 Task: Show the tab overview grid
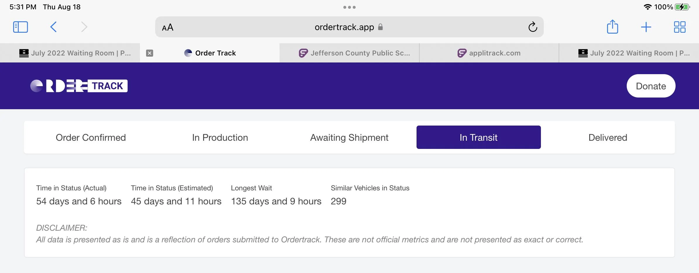click(680, 27)
